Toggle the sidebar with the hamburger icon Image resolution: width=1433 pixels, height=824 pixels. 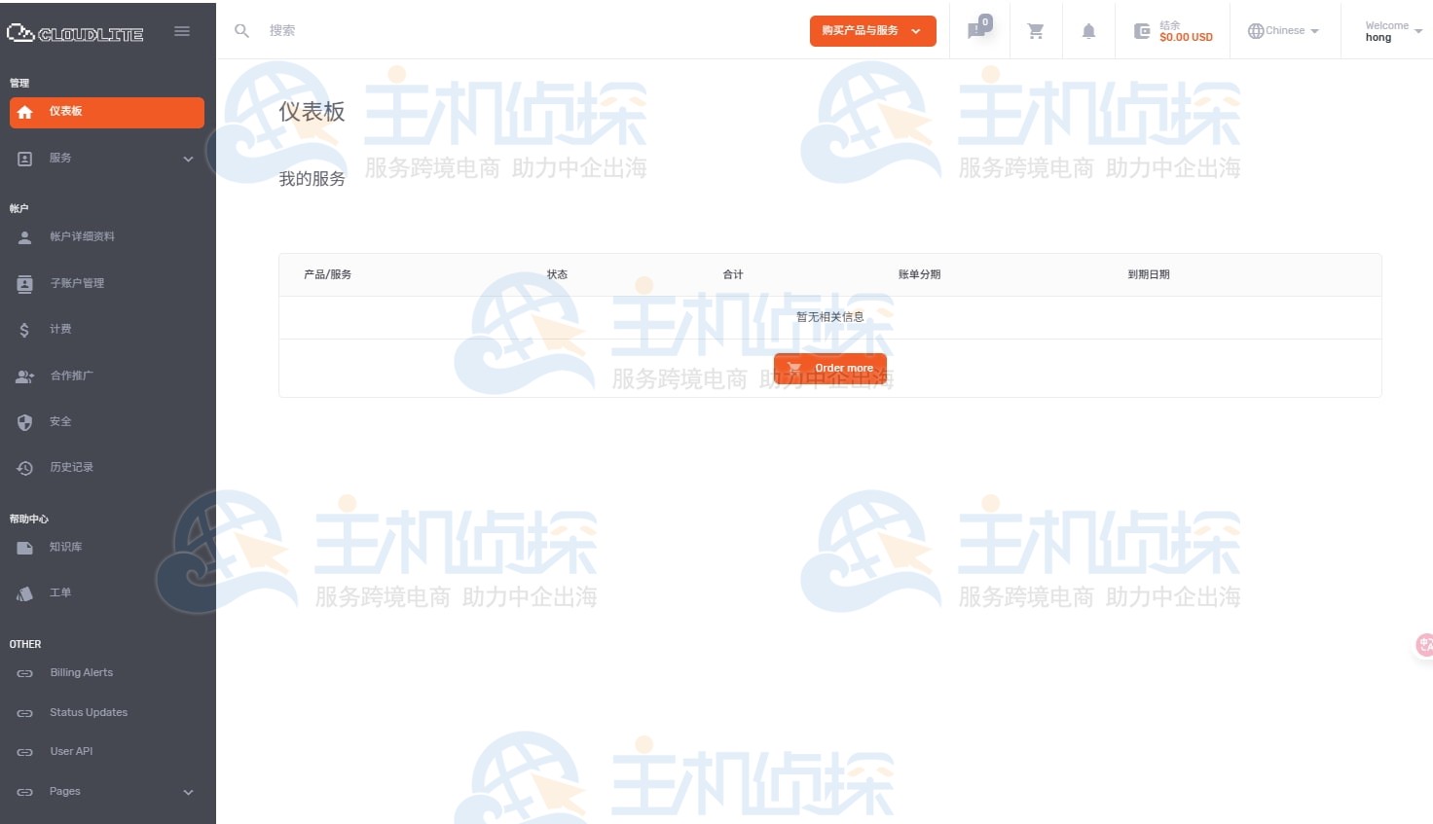182,30
